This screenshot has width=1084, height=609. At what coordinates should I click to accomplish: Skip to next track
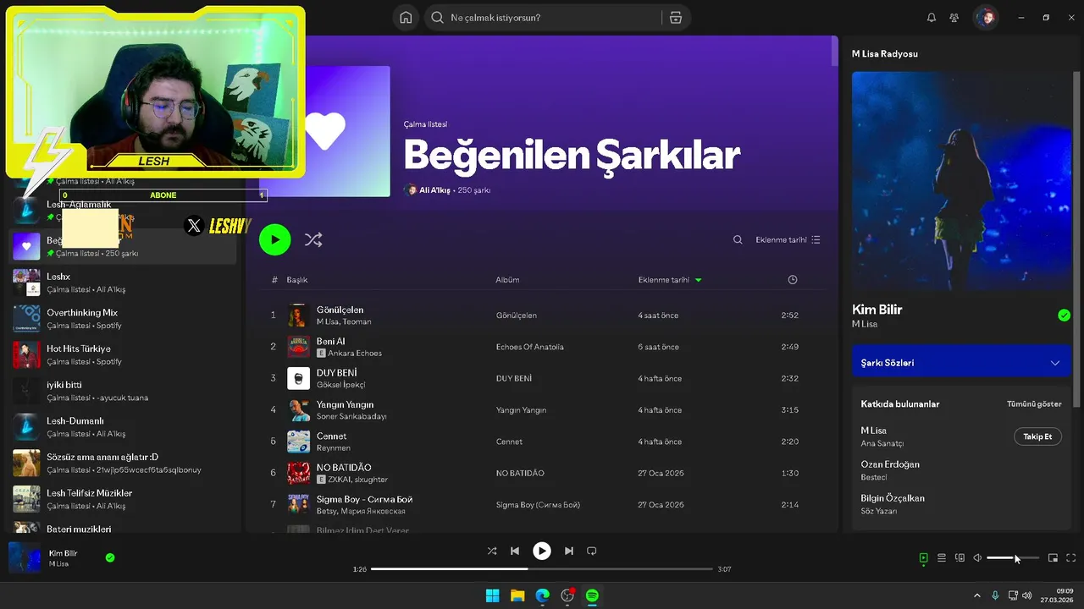pos(569,551)
